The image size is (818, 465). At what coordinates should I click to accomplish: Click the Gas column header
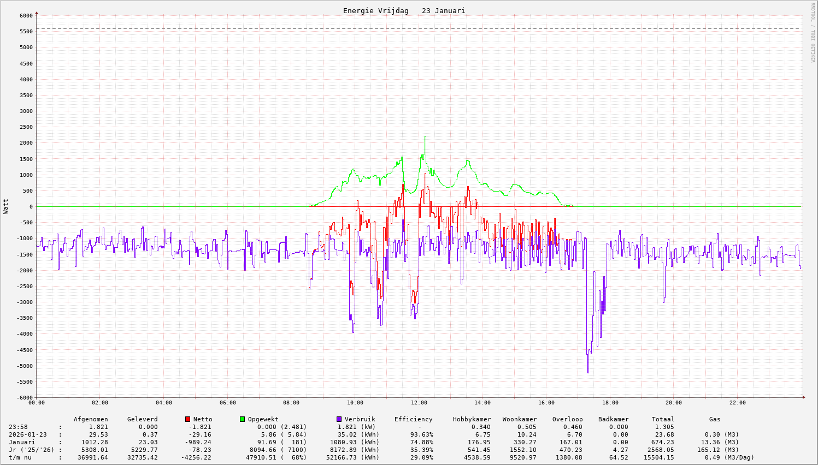(x=715, y=419)
